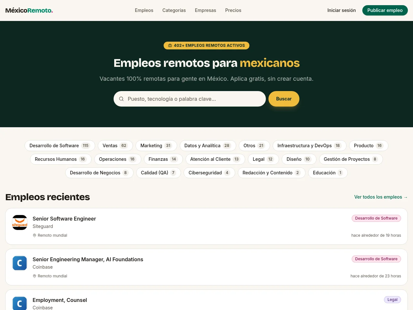
Task: Open Senior Engineering Manager, AI Foundations job
Action: 88,259
